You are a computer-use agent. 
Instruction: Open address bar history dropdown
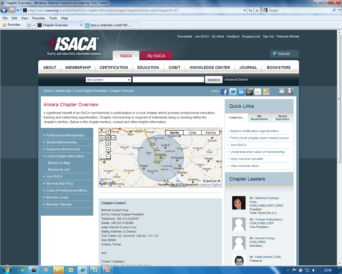(245, 10)
